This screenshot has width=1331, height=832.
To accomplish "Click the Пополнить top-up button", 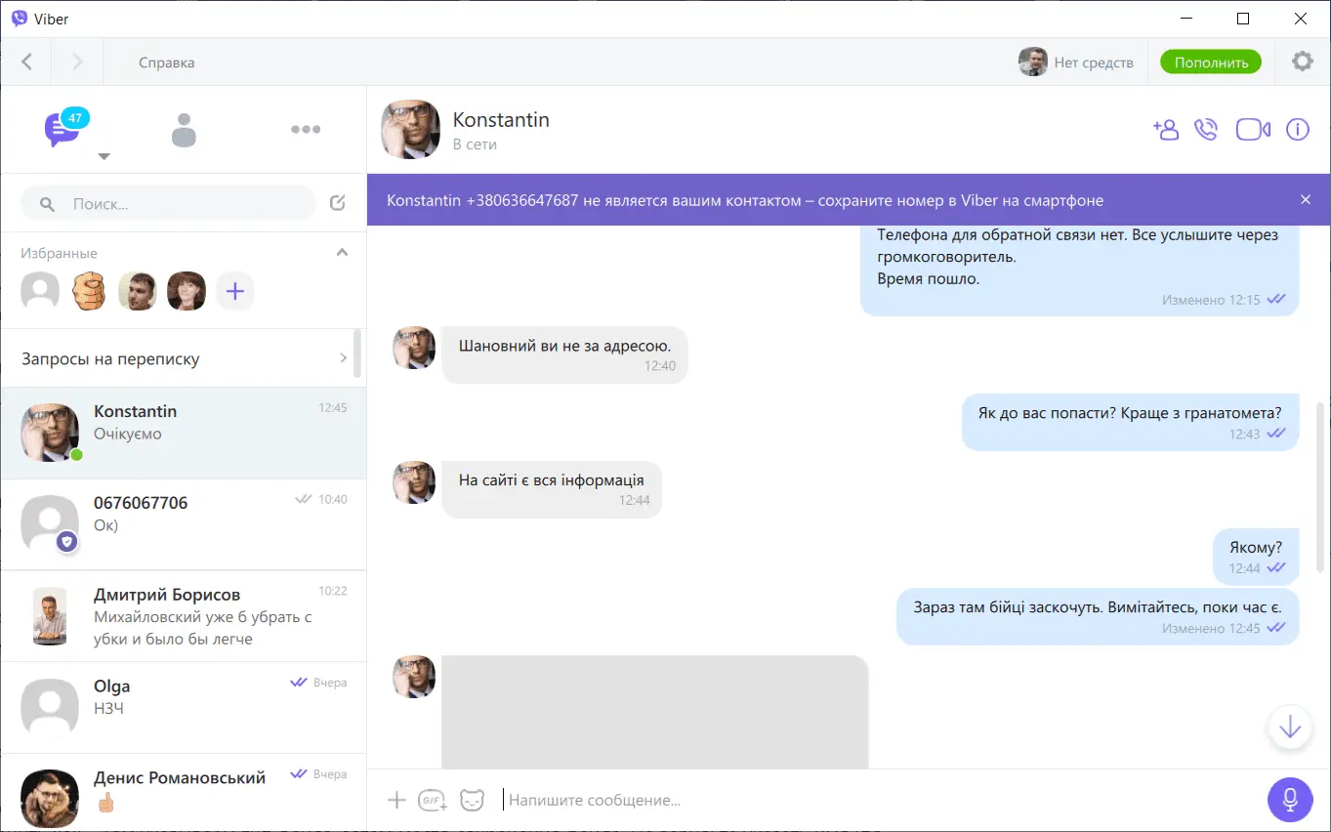I will click(x=1210, y=62).
